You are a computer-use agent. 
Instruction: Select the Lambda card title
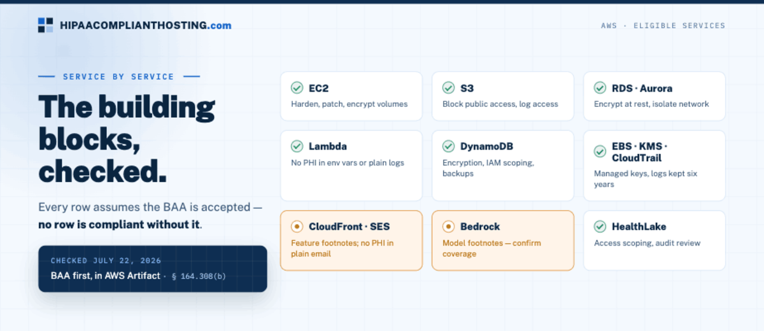[x=327, y=147]
